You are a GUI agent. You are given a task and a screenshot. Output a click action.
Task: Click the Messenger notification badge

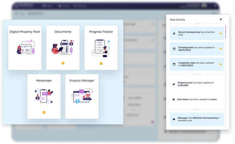pyautogui.click(x=44, y=112)
